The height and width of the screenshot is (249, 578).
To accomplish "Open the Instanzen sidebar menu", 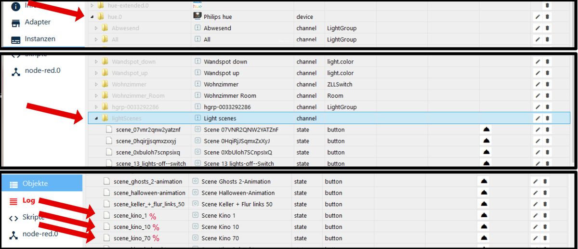I will point(39,39).
